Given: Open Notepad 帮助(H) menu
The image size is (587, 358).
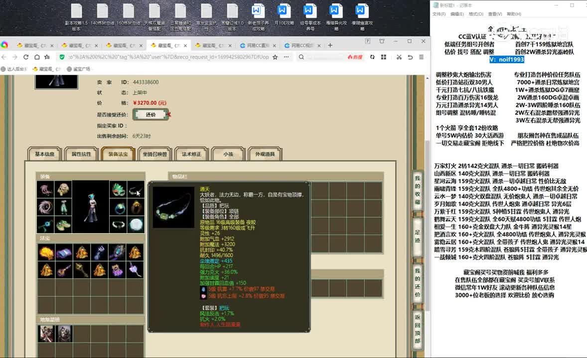Looking at the screenshot, I should (514, 14).
